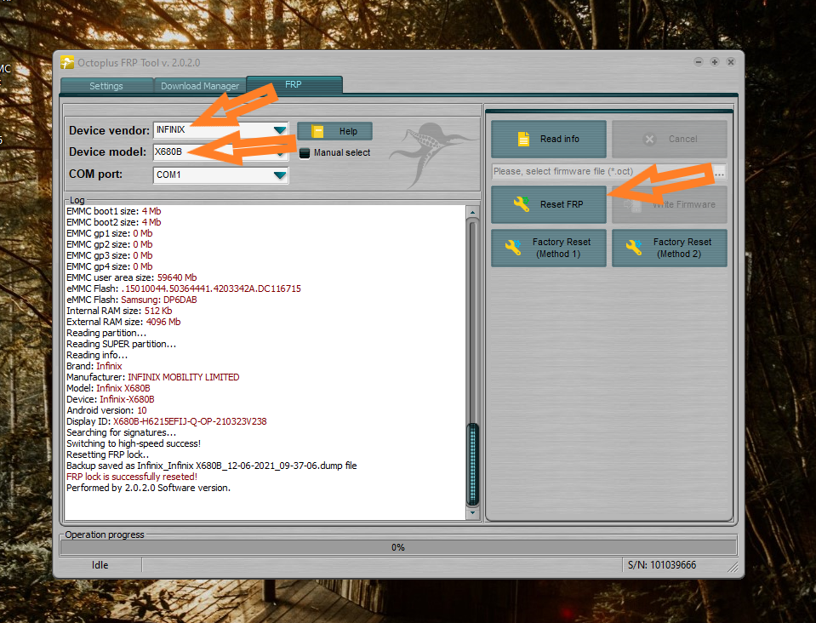
Task: Click the 'Device: Infinix-X680B' log line
Action: pos(111,400)
